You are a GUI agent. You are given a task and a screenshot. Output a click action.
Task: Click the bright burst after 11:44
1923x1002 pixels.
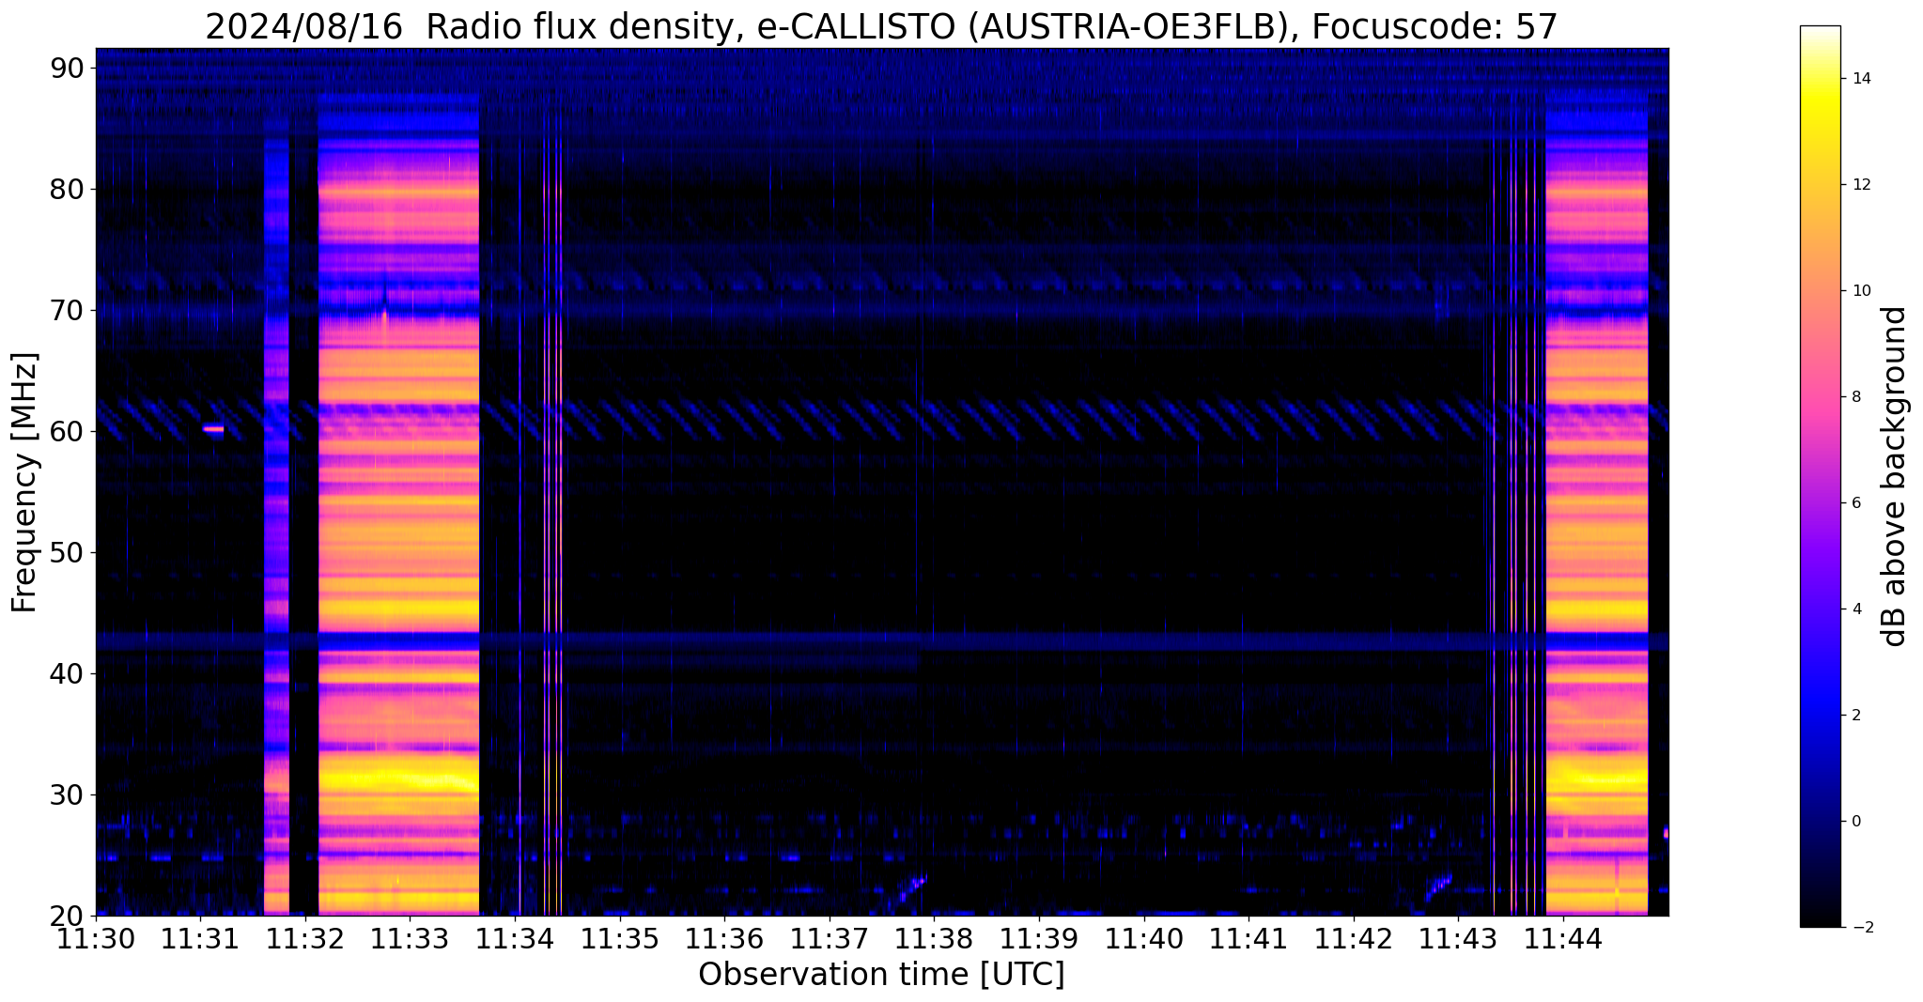click(x=1597, y=502)
